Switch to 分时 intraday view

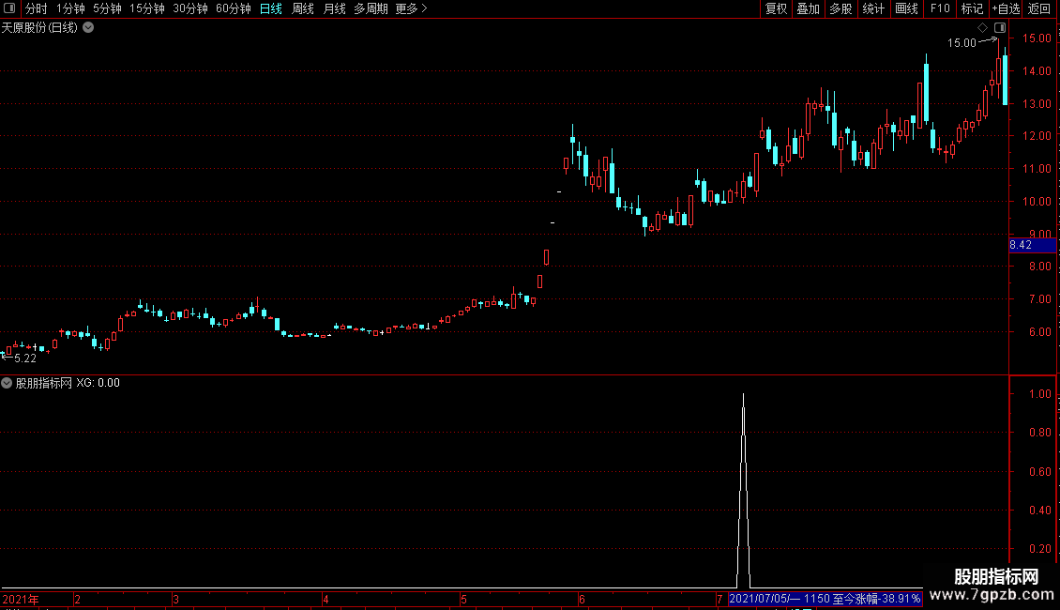point(37,8)
